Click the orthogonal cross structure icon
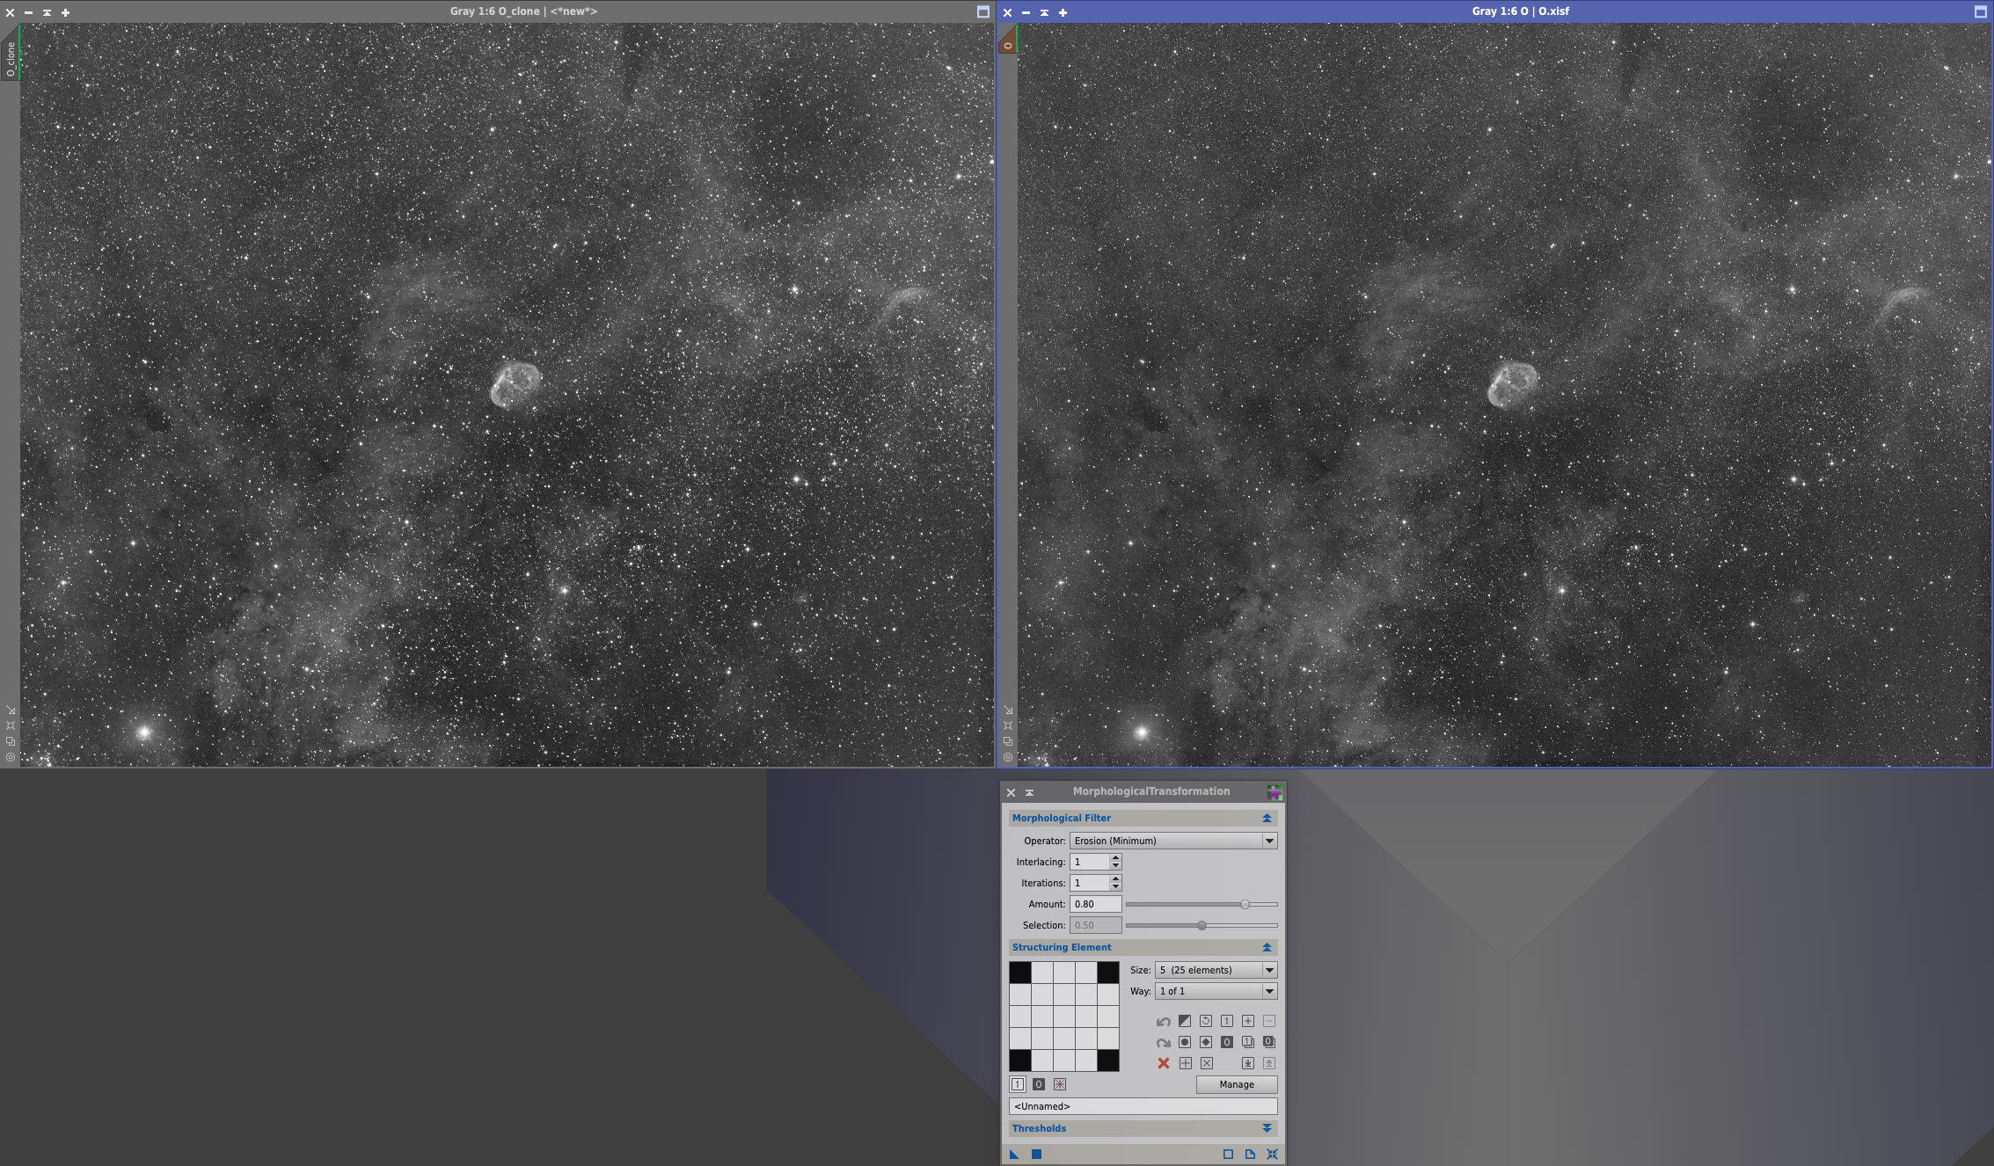1994x1166 pixels. pos(1186,1063)
